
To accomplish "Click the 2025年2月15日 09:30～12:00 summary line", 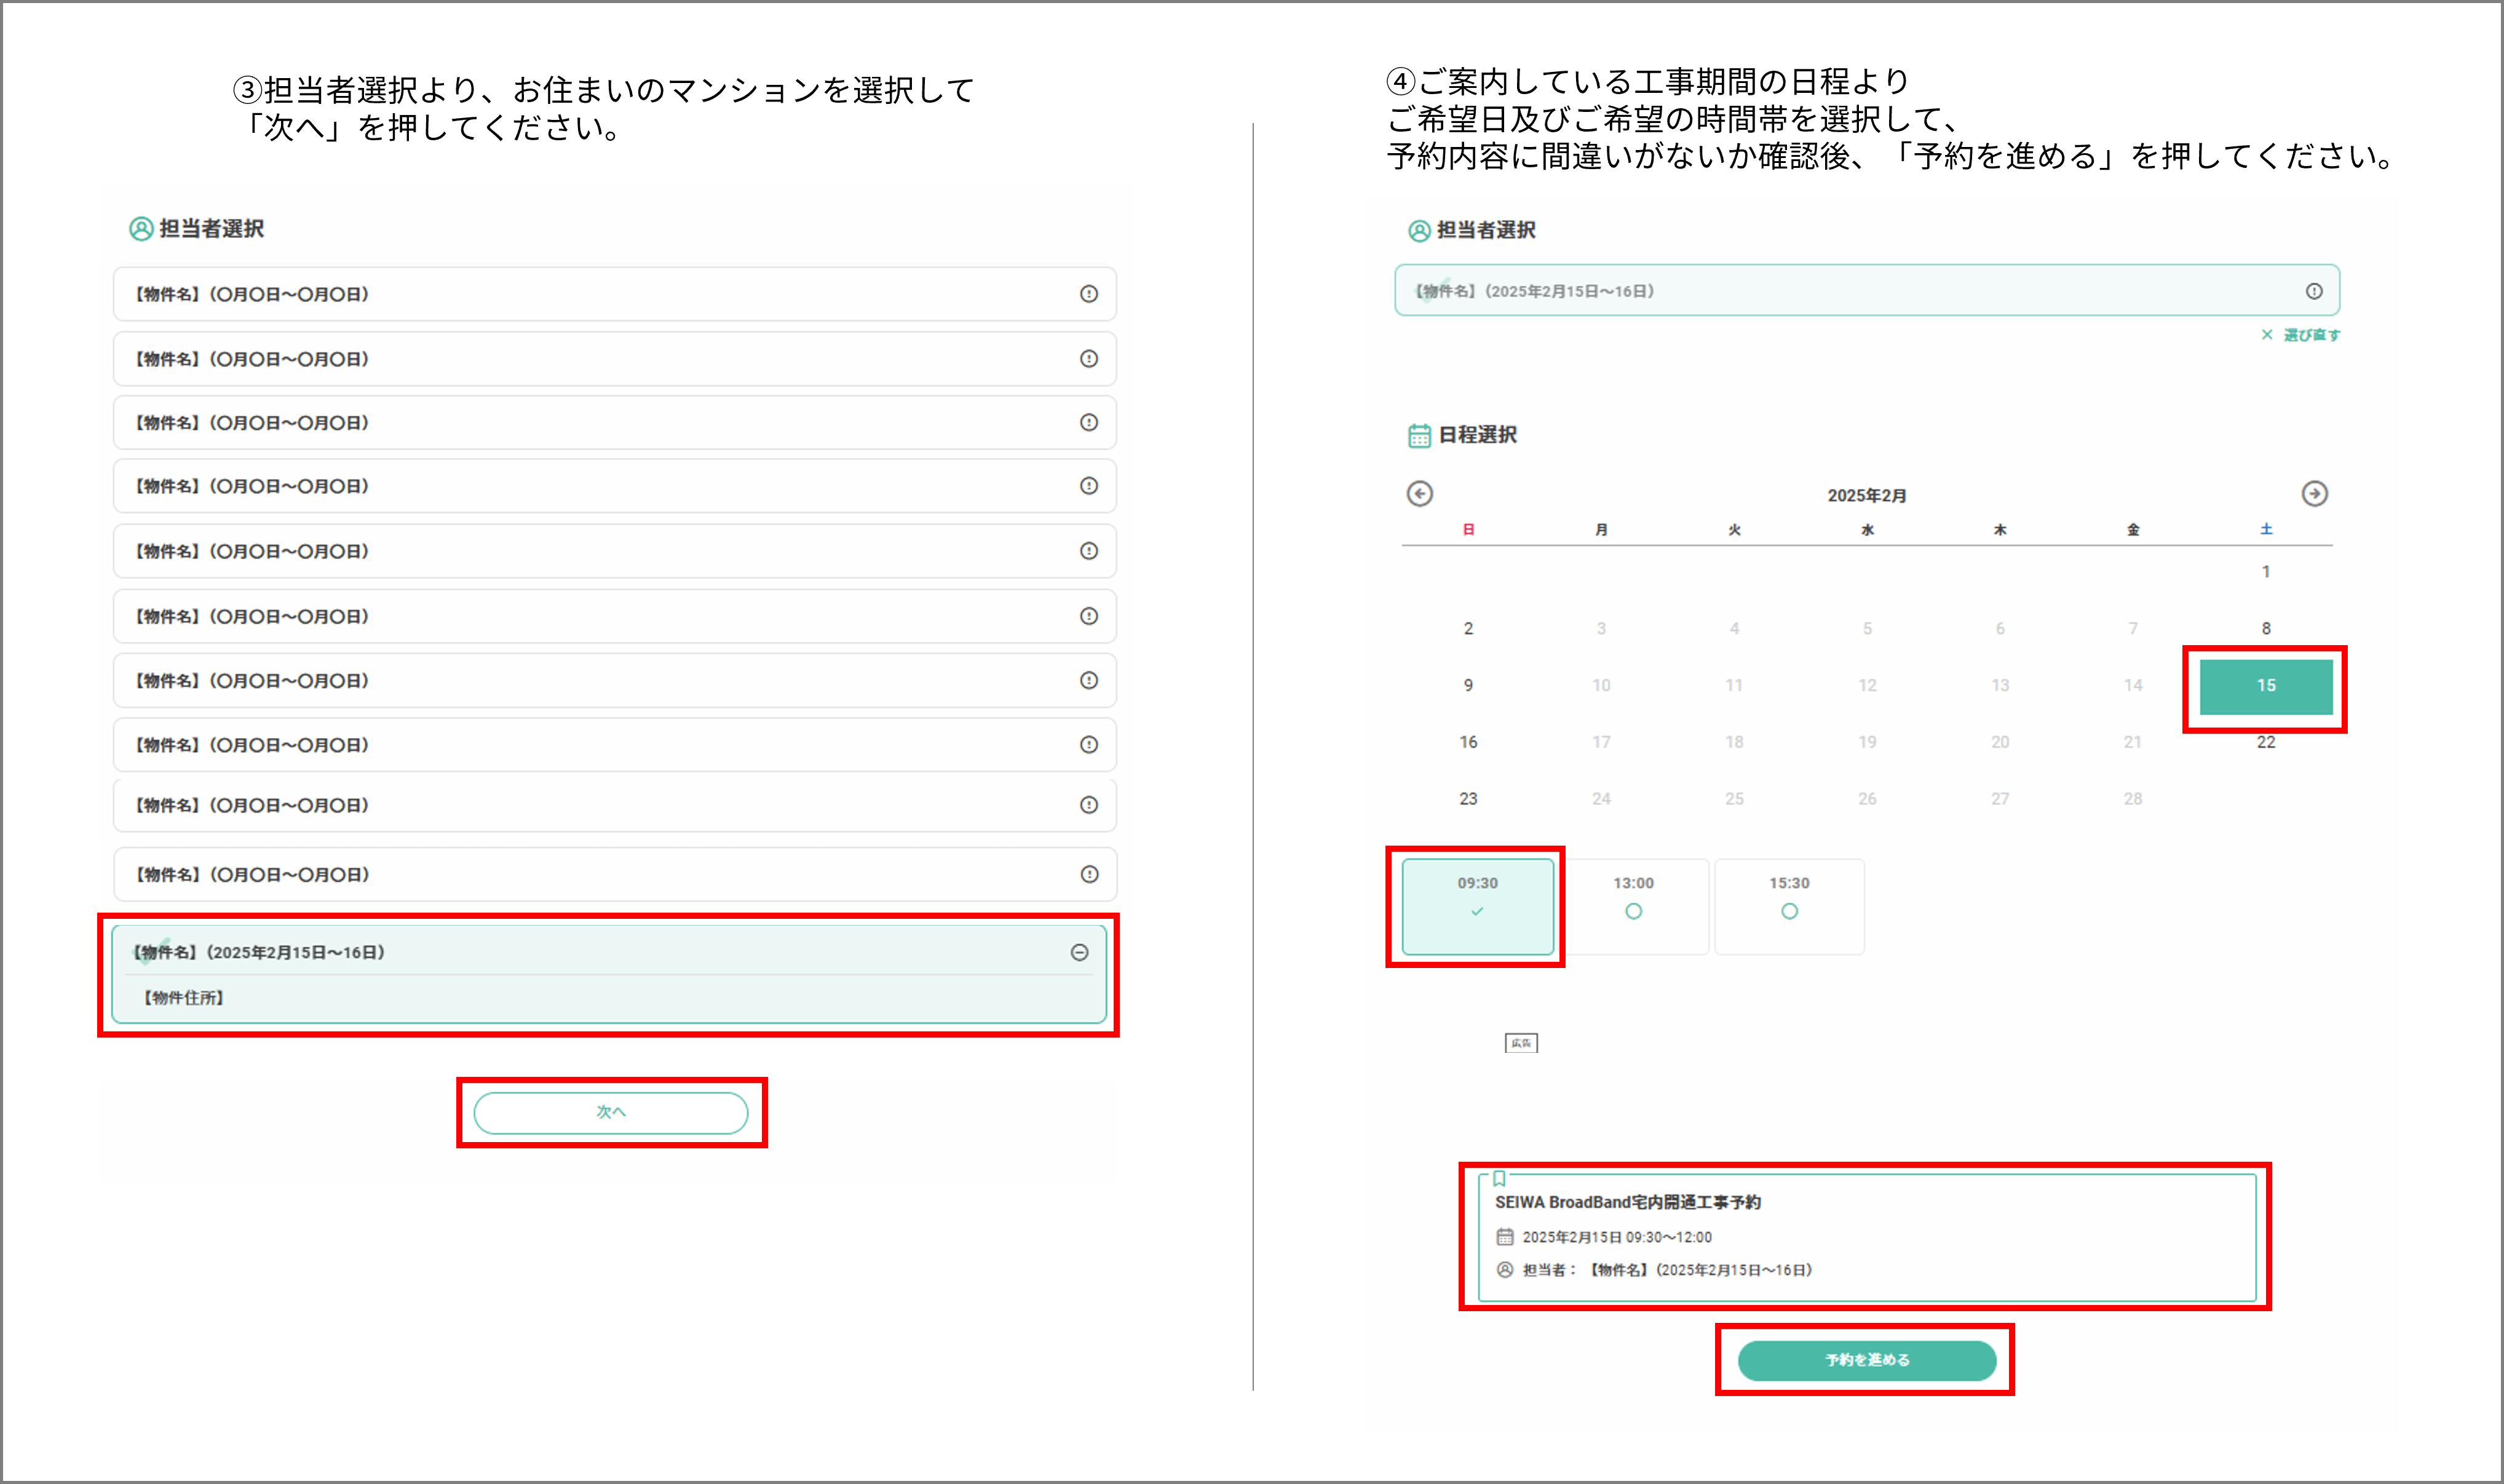I will coord(1617,1237).
